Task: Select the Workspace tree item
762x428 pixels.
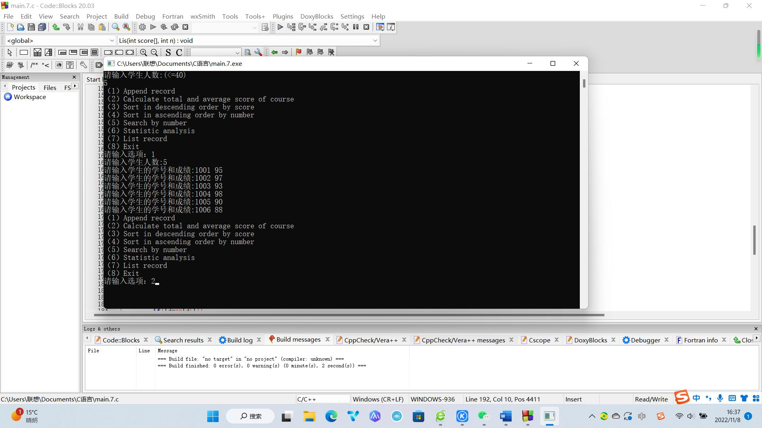Action: (x=30, y=97)
